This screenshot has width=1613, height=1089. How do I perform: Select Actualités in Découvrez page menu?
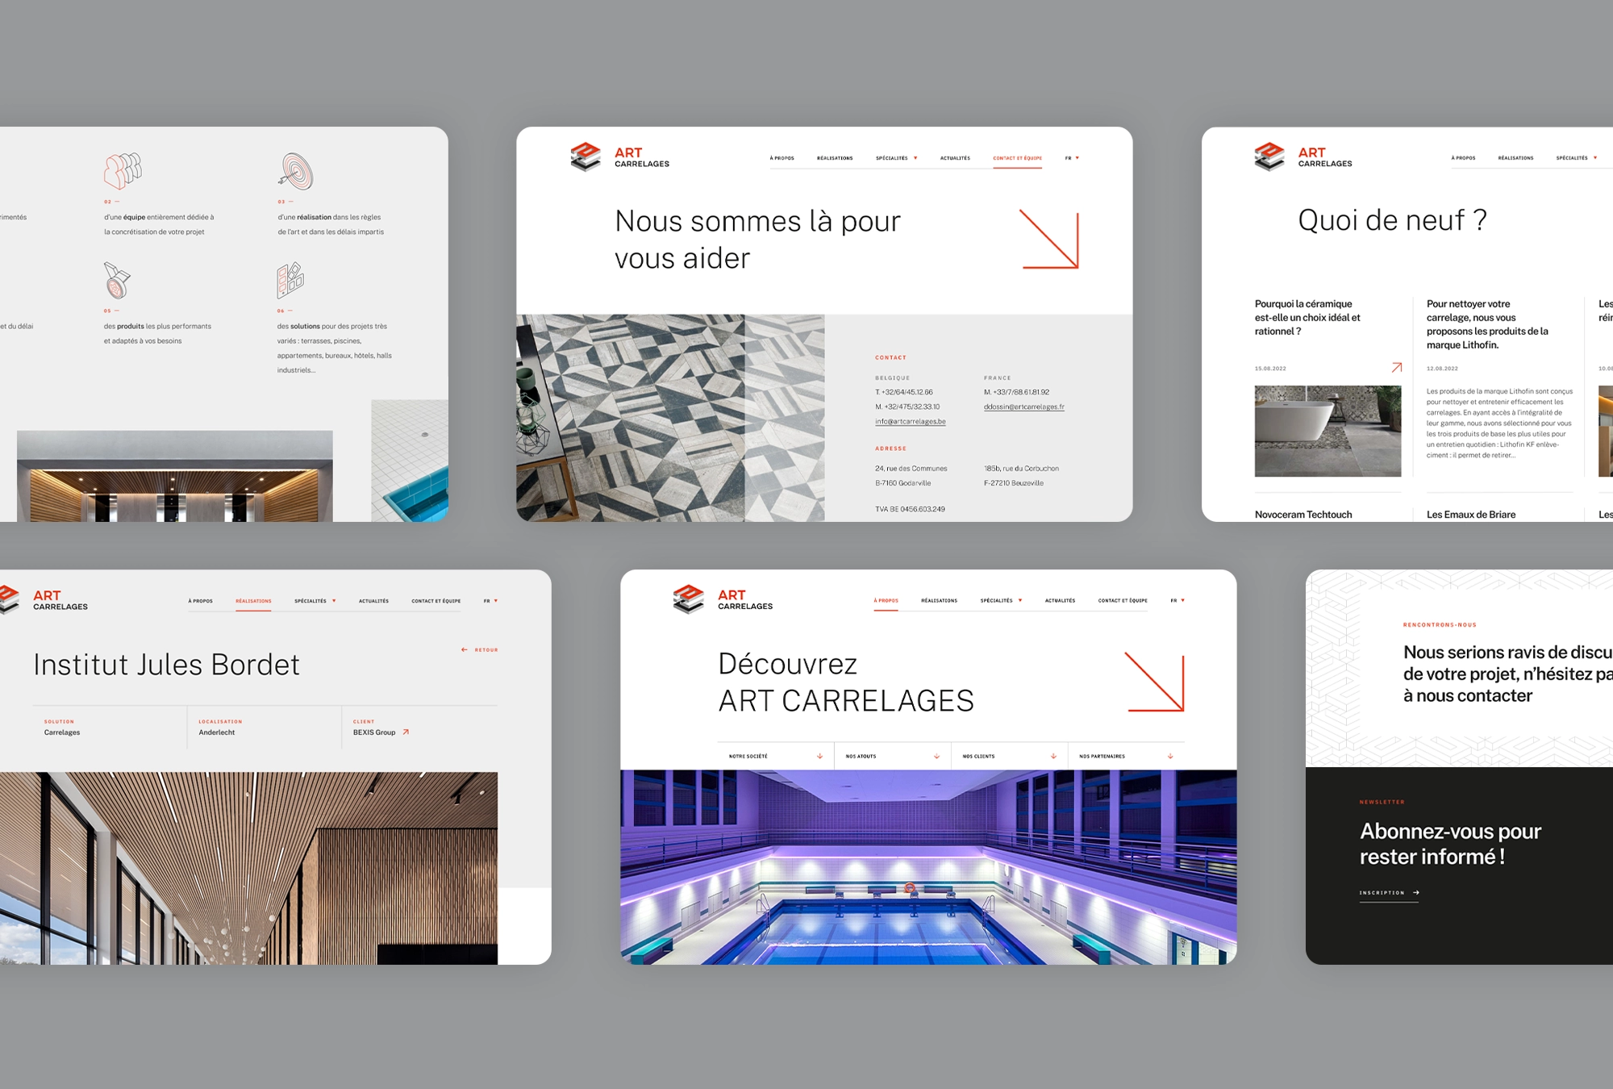tap(1060, 600)
